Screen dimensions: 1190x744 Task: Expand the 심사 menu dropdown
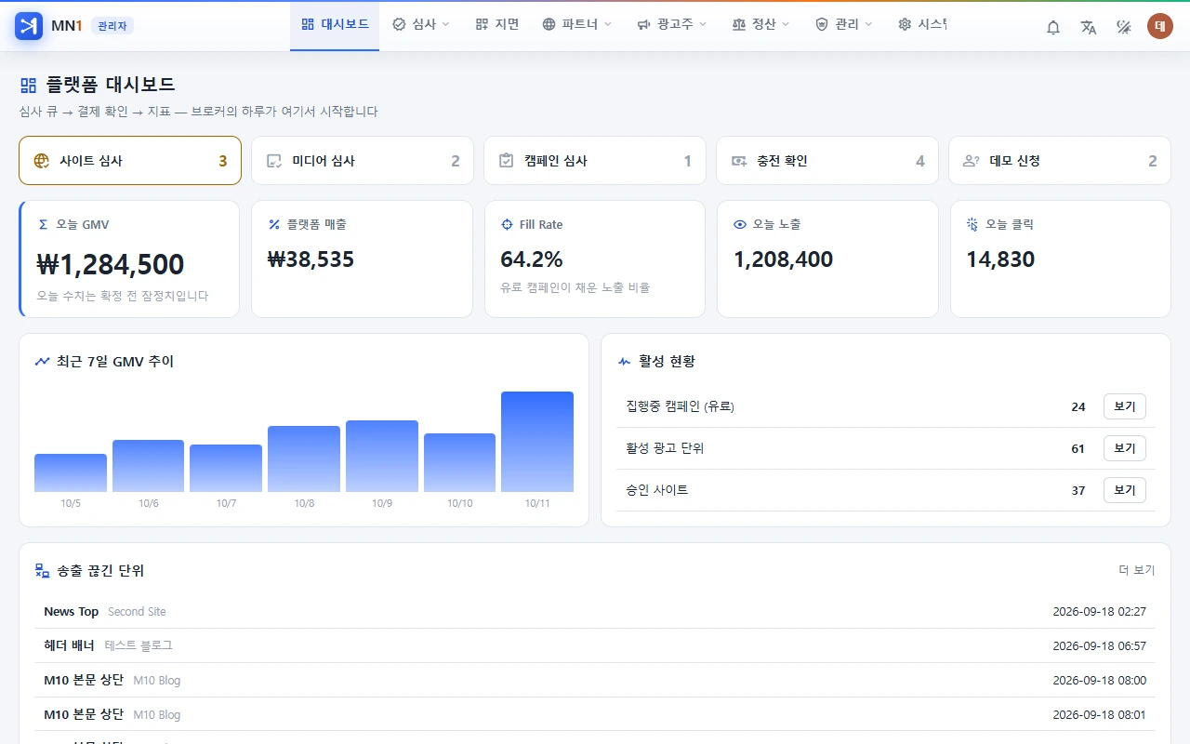coord(421,25)
